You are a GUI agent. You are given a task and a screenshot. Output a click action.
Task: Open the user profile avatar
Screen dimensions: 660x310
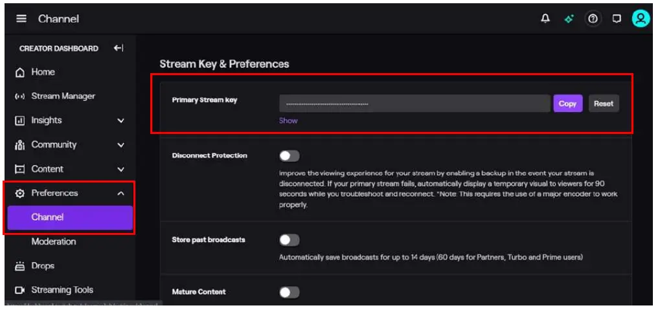pos(641,19)
